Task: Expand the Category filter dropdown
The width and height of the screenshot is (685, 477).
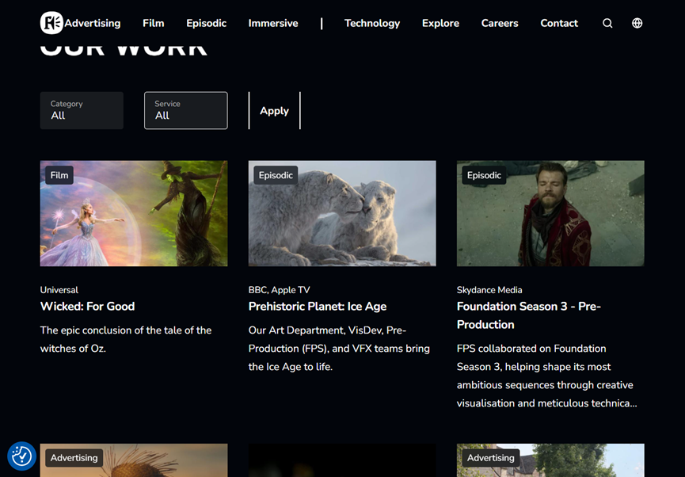Action: (82, 110)
